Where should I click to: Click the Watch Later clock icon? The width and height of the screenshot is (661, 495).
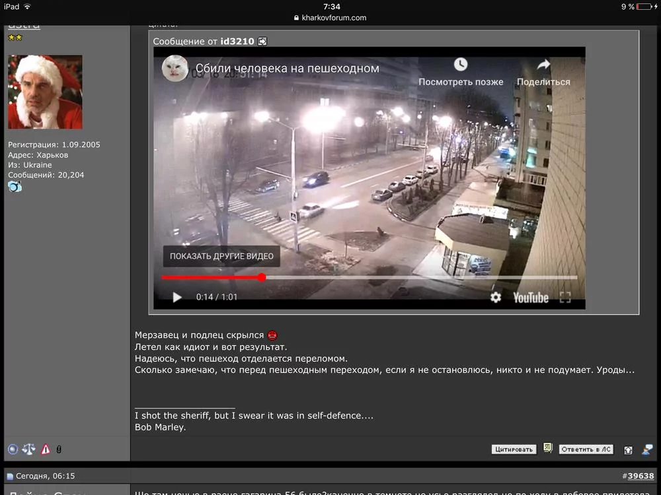(460, 65)
